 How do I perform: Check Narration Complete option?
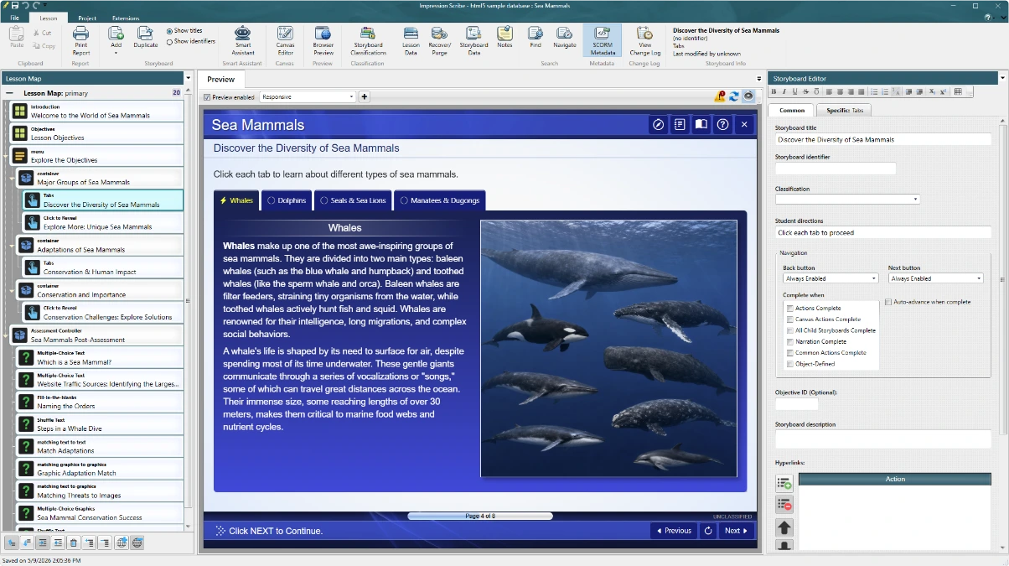click(789, 341)
